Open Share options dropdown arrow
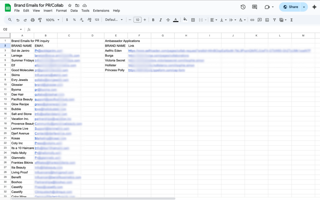The height and width of the screenshot is (200, 320). 304,7
